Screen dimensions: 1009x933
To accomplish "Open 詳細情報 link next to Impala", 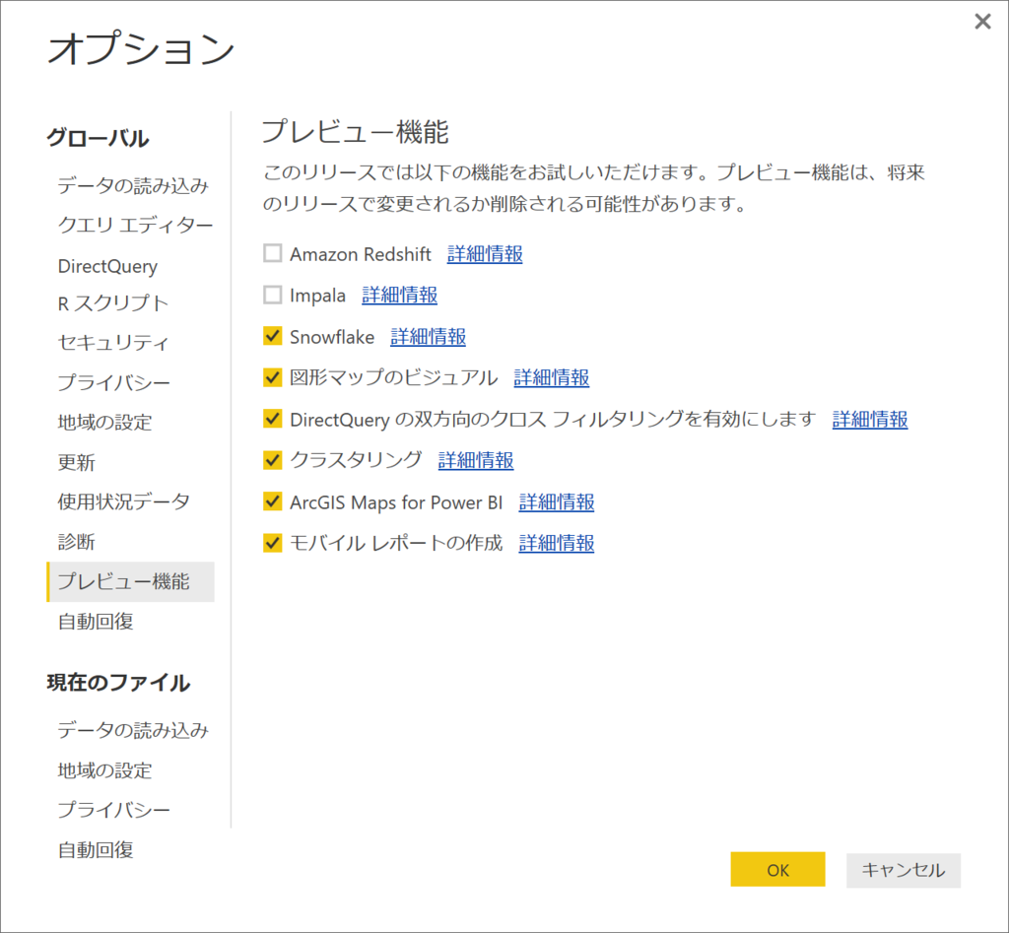I will tap(400, 296).
